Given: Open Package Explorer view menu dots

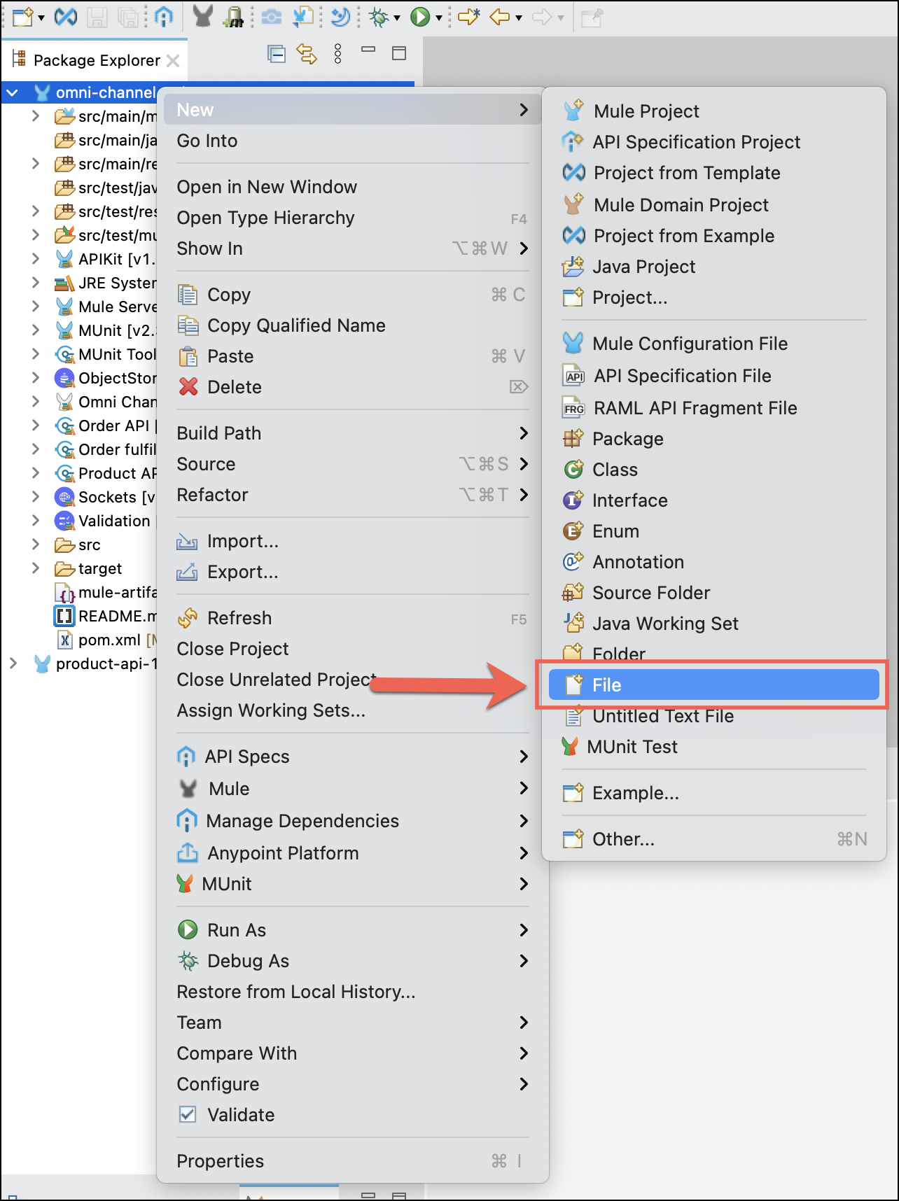Looking at the screenshot, I should (x=338, y=54).
